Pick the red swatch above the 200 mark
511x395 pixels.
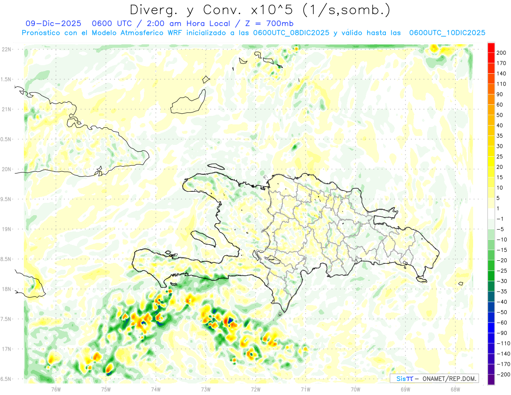[x=491, y=48]
